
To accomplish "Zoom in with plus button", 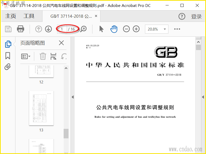I will 136,29.
